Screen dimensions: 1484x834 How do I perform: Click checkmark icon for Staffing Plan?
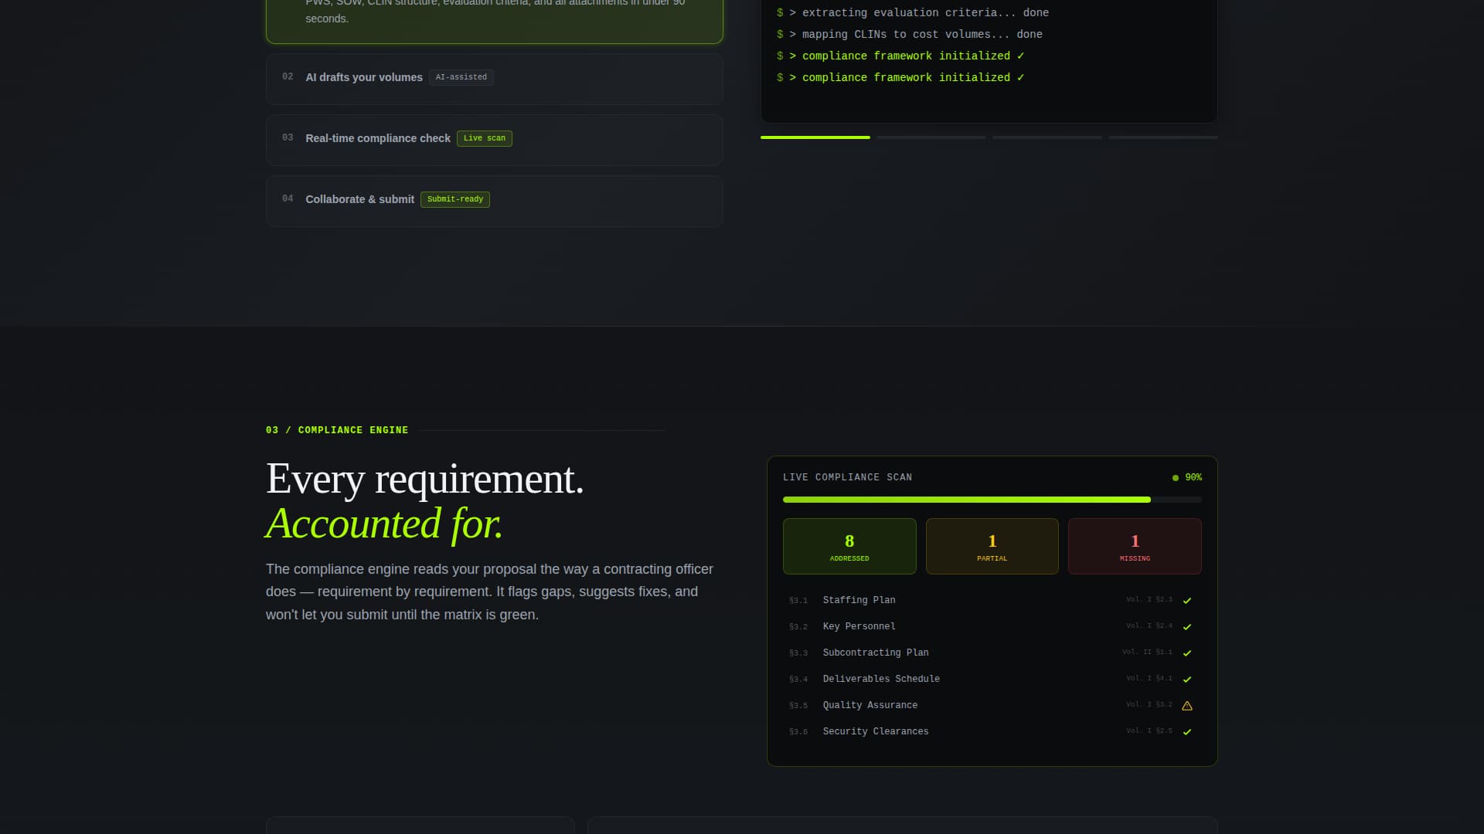tap(1187, 600)
